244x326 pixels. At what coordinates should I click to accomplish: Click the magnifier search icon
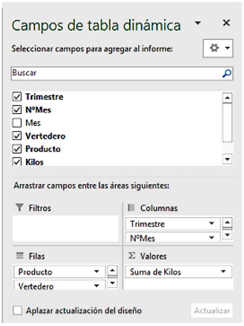point(227,73)
